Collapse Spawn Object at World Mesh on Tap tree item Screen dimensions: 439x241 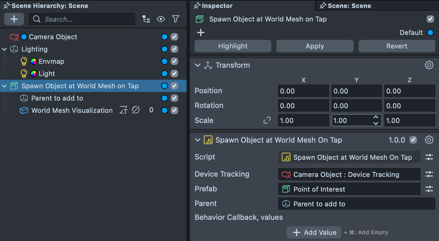[x=5, y=86]
